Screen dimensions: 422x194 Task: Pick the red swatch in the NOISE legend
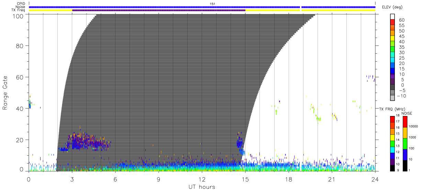(x=405, y=121)
